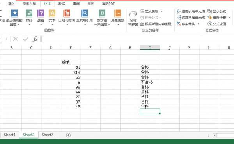This screenshot has height=144, width=234.
Task: Toggle Show Formulas (显示公式)
Action: coord(217,11)
